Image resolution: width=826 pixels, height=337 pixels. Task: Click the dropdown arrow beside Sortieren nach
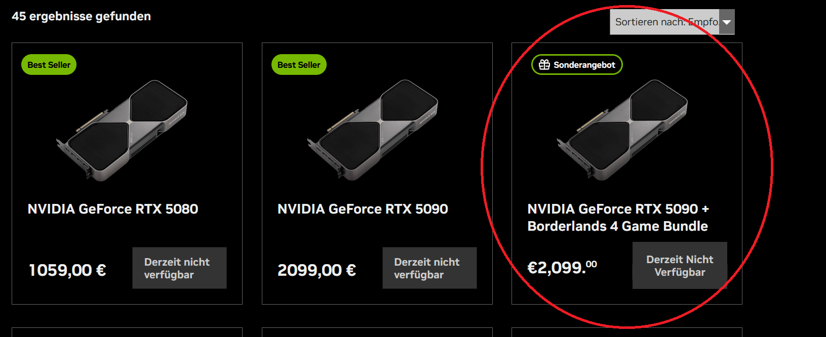tap(727, 22)
